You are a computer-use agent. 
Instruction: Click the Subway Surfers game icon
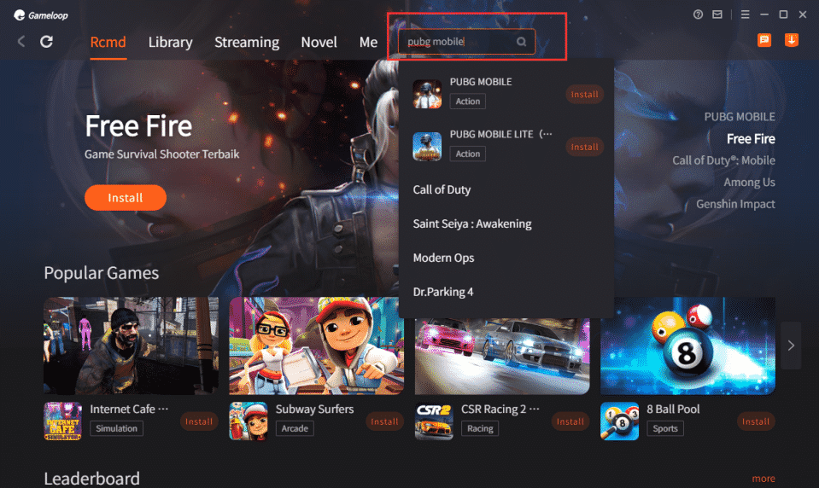click(249, 421)
